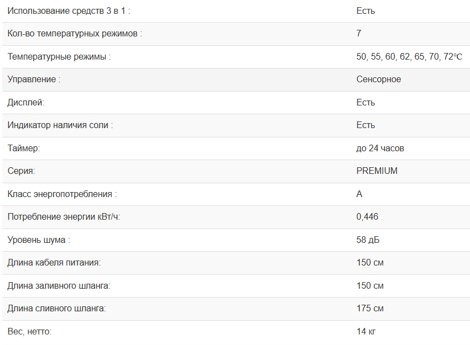
Task: Click the 'Класс энергопотребления' label
Action: coord(62,194)
